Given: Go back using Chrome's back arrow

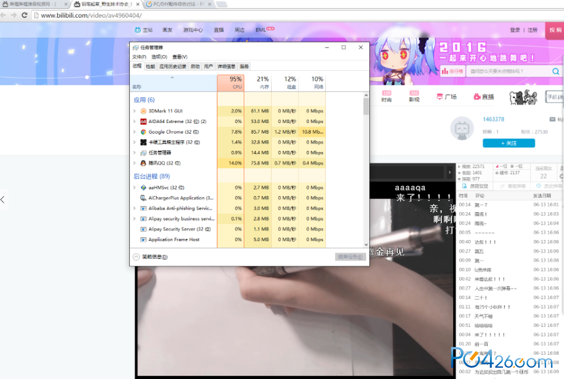Looking at the screenshot, I should pos(3,15).
